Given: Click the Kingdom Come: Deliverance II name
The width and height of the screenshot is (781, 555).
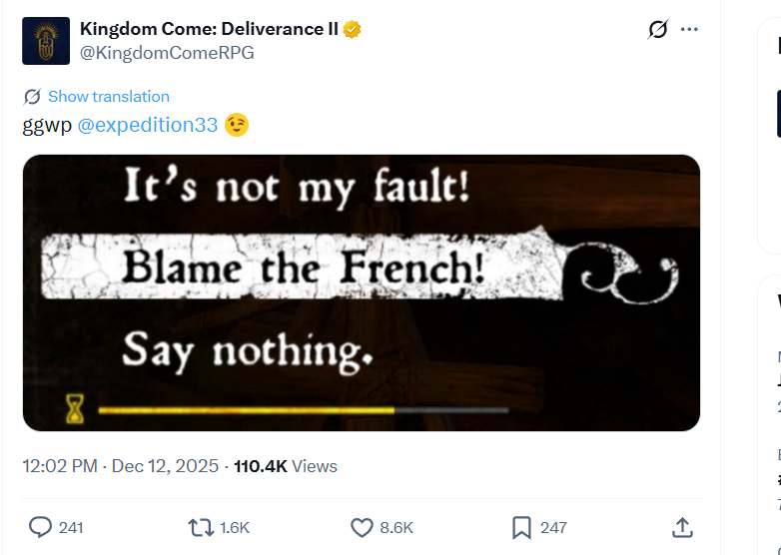Looking at the screenshot, I should click(209, 29).
